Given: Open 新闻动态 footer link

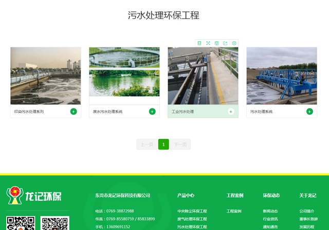Looking at the screenshot, I should click(x=270, y=211).
